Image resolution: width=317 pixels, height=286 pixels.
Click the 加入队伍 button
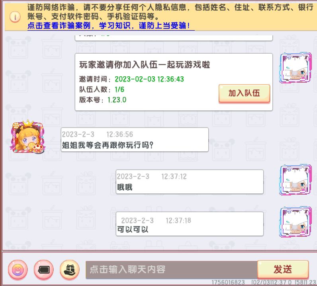[244, 94]
